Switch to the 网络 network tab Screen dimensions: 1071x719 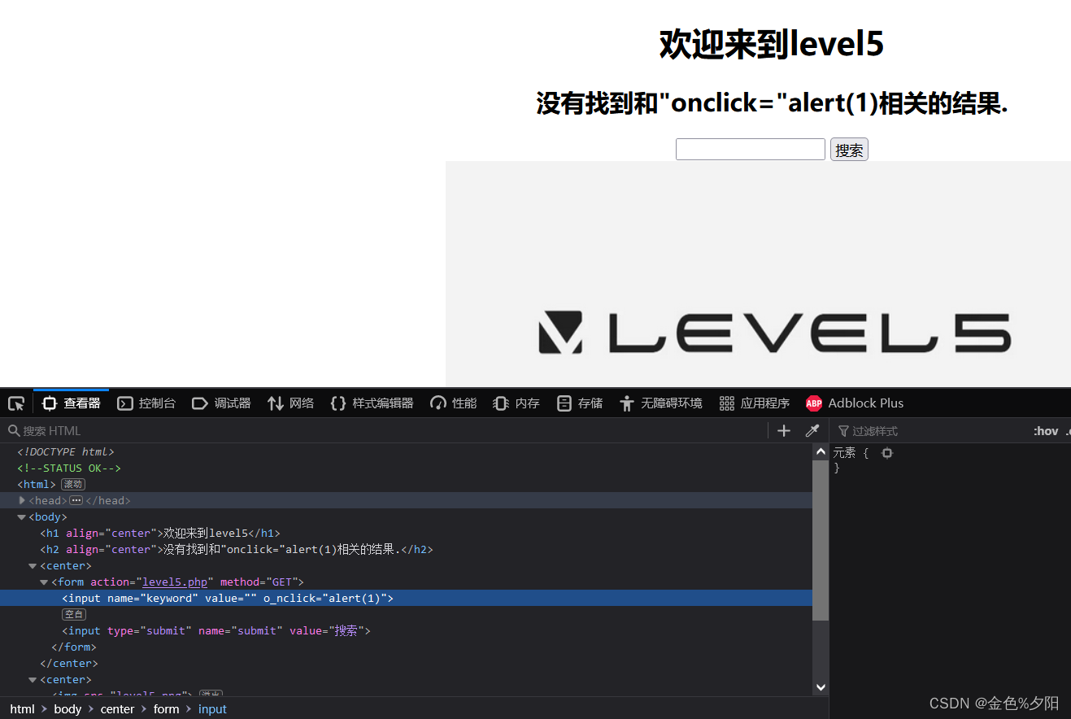[x=290, y=403]
